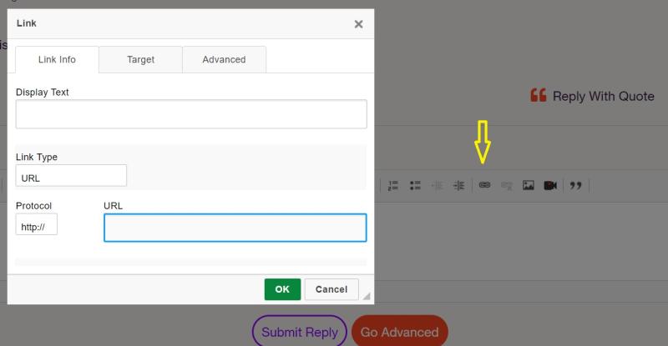
Task: Click the insert video camera icon
Action: pos(550,186)
